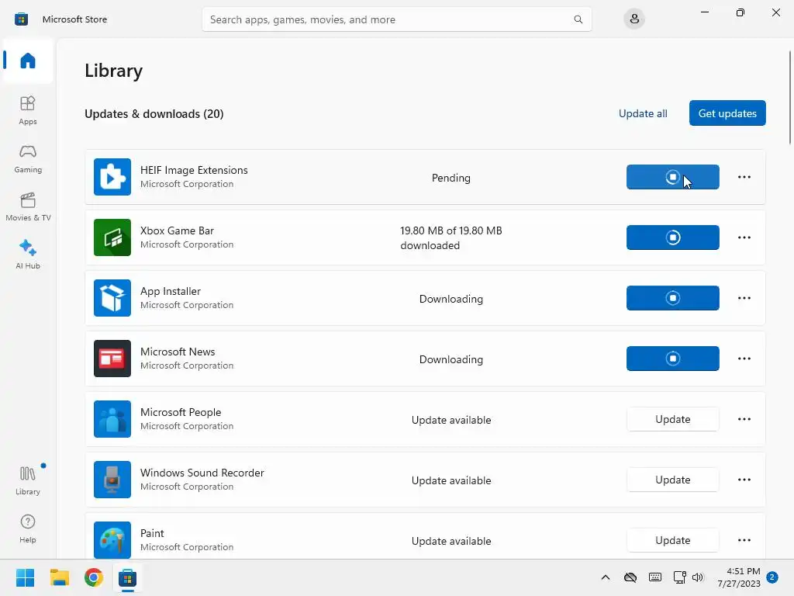The image size is (794, 596).
Task: Select the Windows Sound Recorder title text
Action: pyautogui.click(x=202, y=473)
